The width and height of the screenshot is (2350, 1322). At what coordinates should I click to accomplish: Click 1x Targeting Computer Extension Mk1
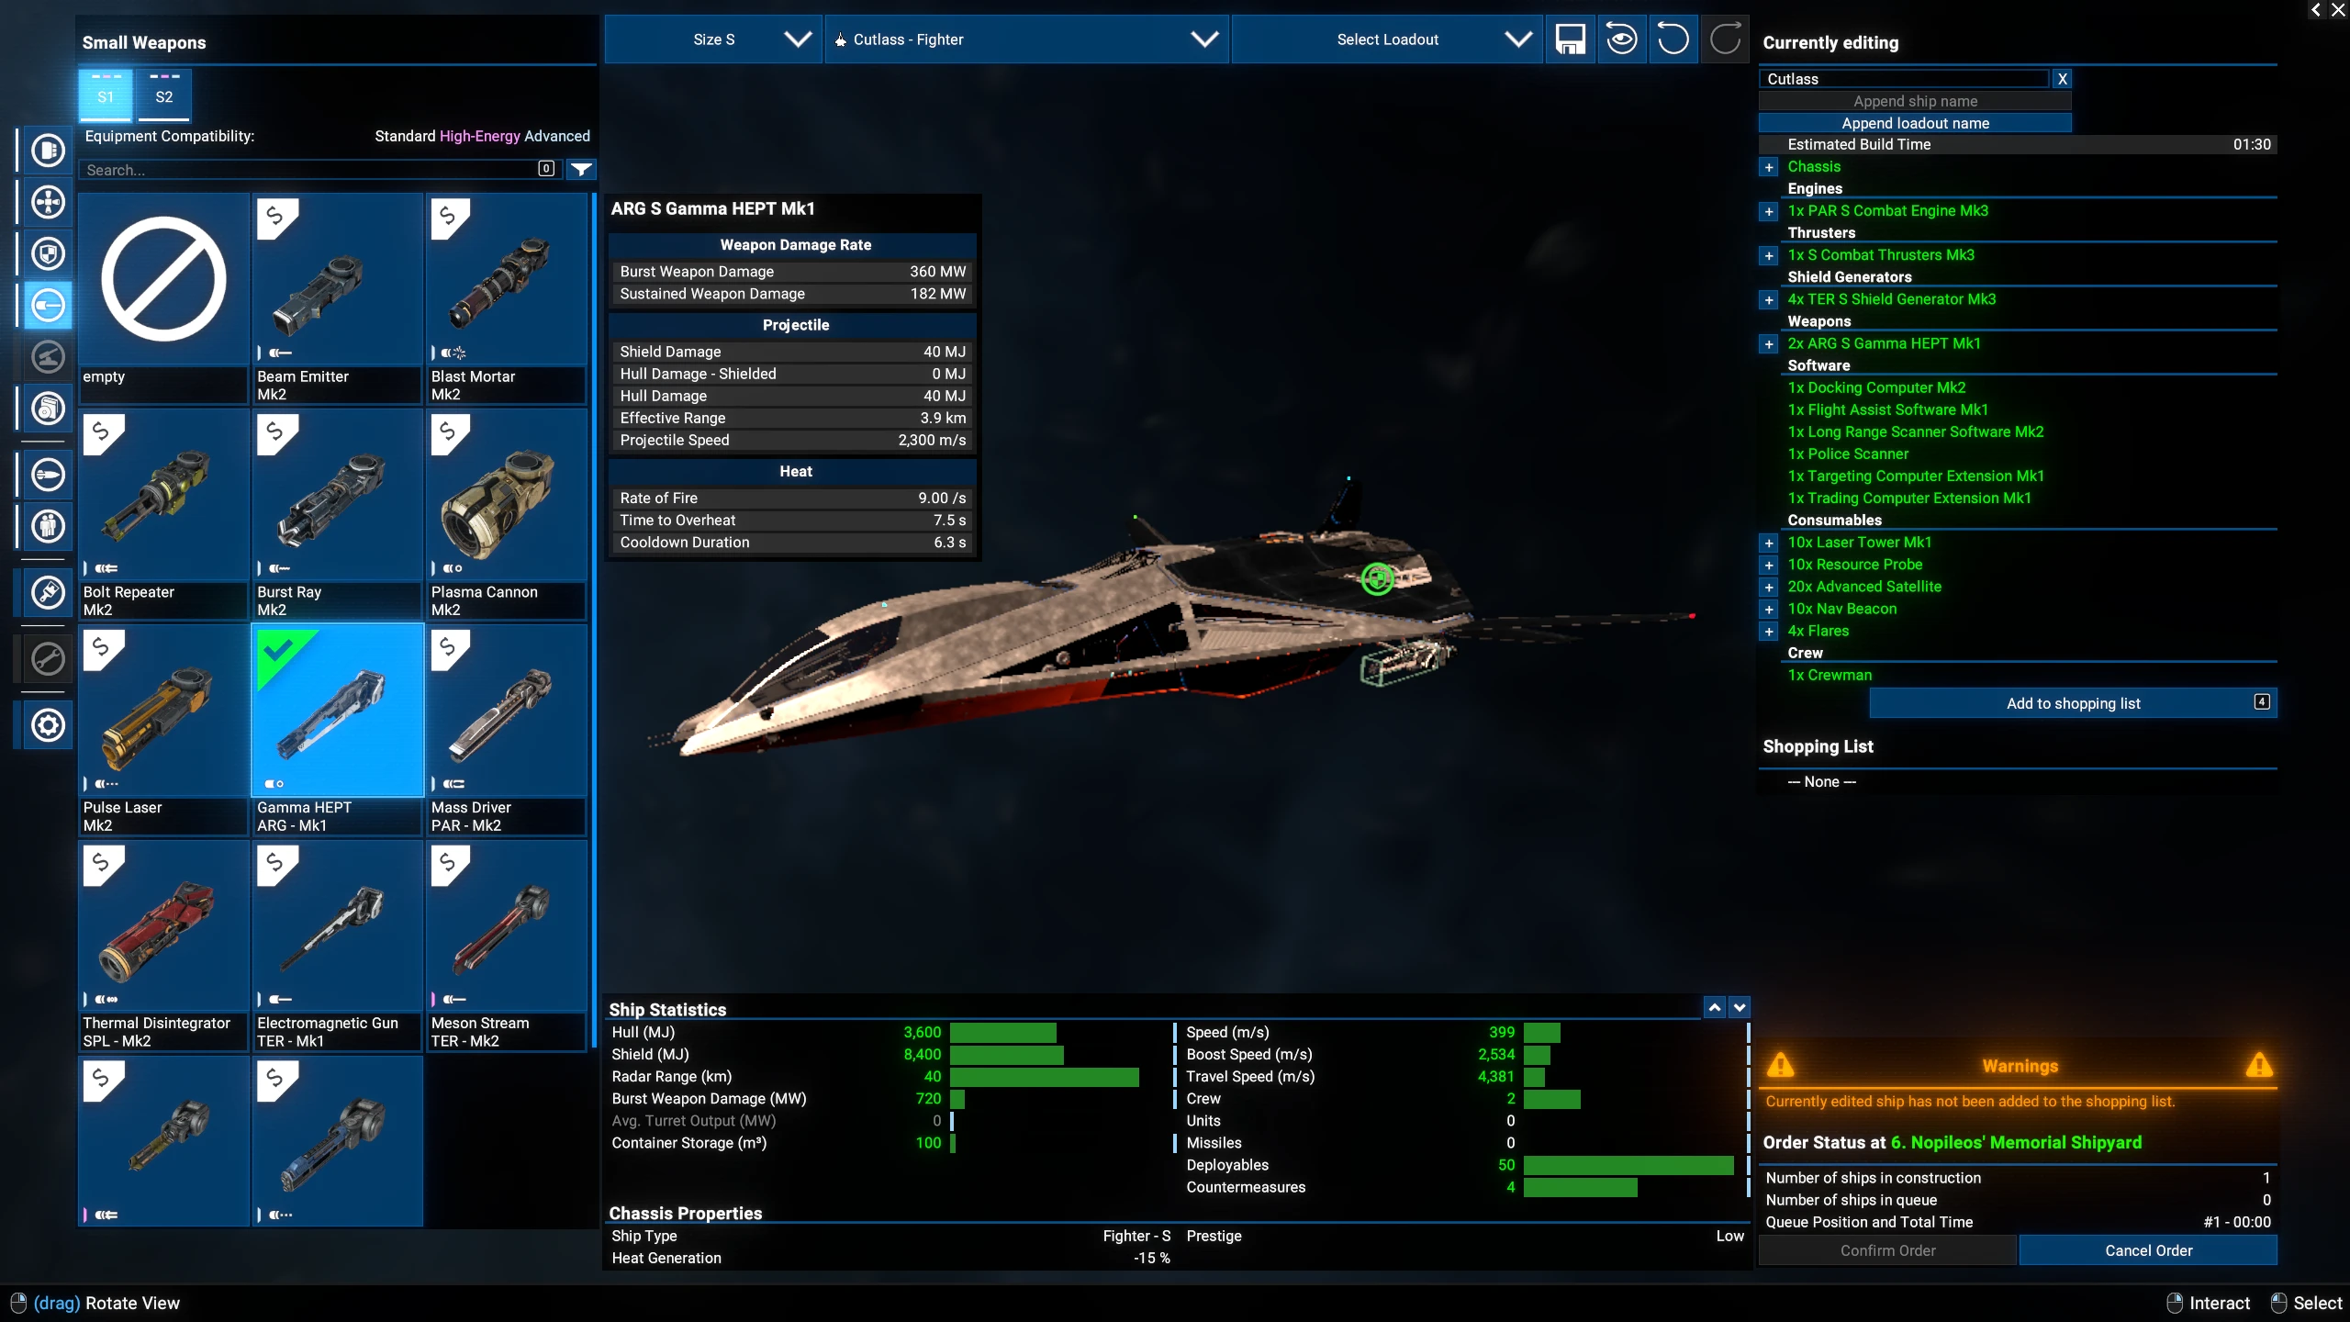tap(1915, 476)
